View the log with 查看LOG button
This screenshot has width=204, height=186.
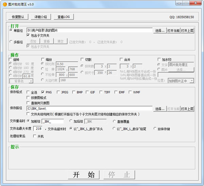pos(64,17)
